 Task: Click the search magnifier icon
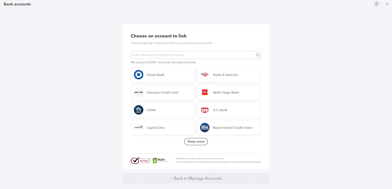[258, 55]
